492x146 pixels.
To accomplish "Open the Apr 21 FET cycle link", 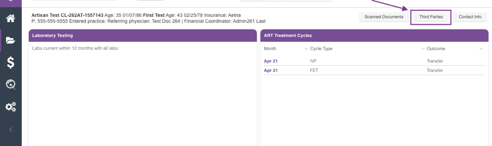I will click(x=271, y=70).
